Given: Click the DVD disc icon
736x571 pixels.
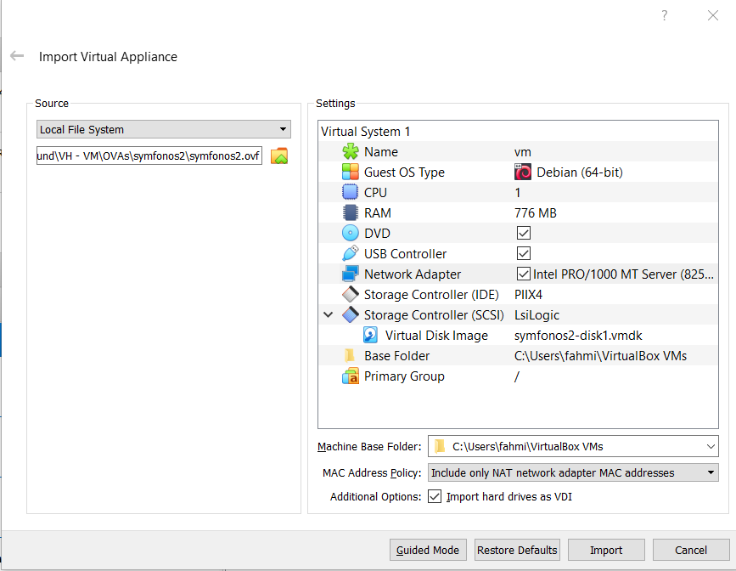Looking at the screenshot, I should click(350, 233).
